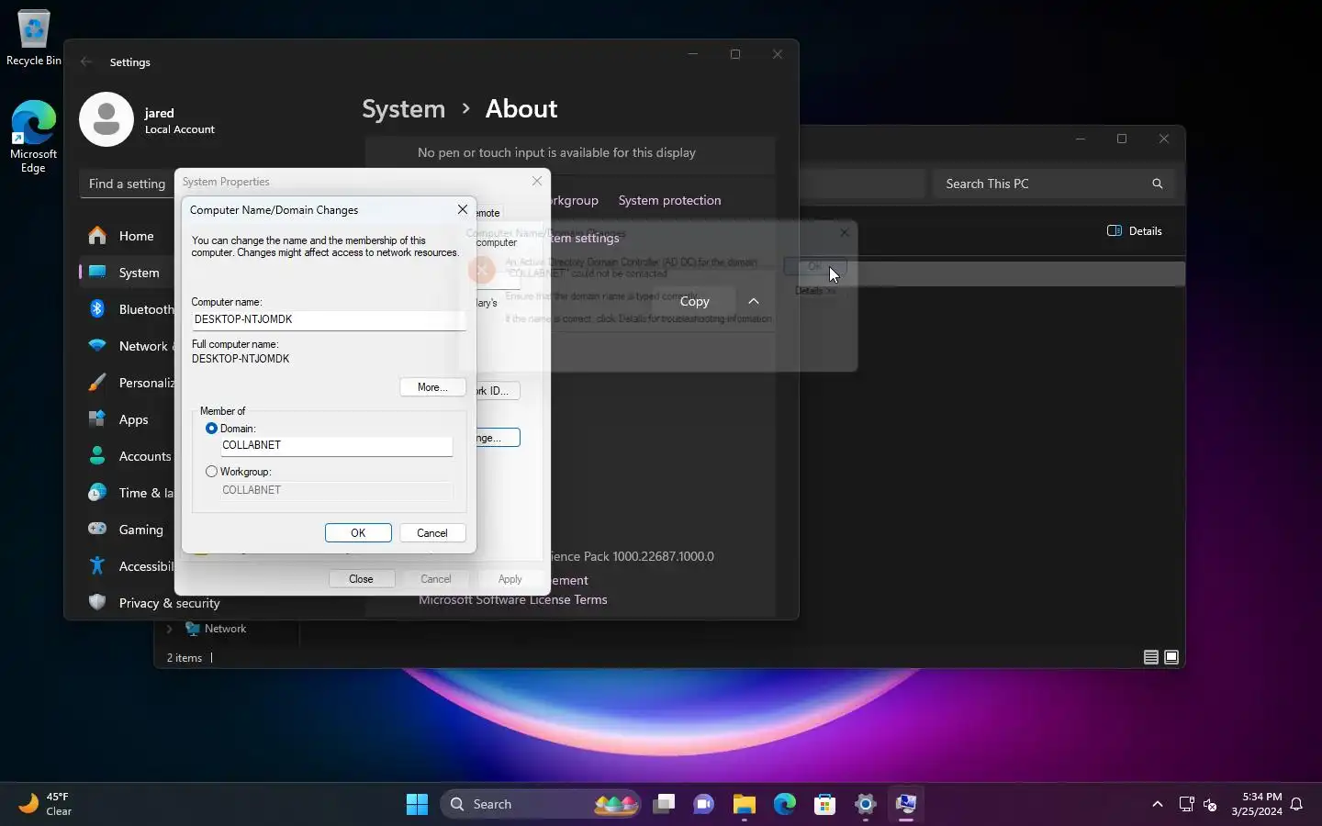Close the Computer Name/Domain Changes dialog
The width and height of the screenshot is (1322, 826).
pyautogui.click(x=463, y=210)
